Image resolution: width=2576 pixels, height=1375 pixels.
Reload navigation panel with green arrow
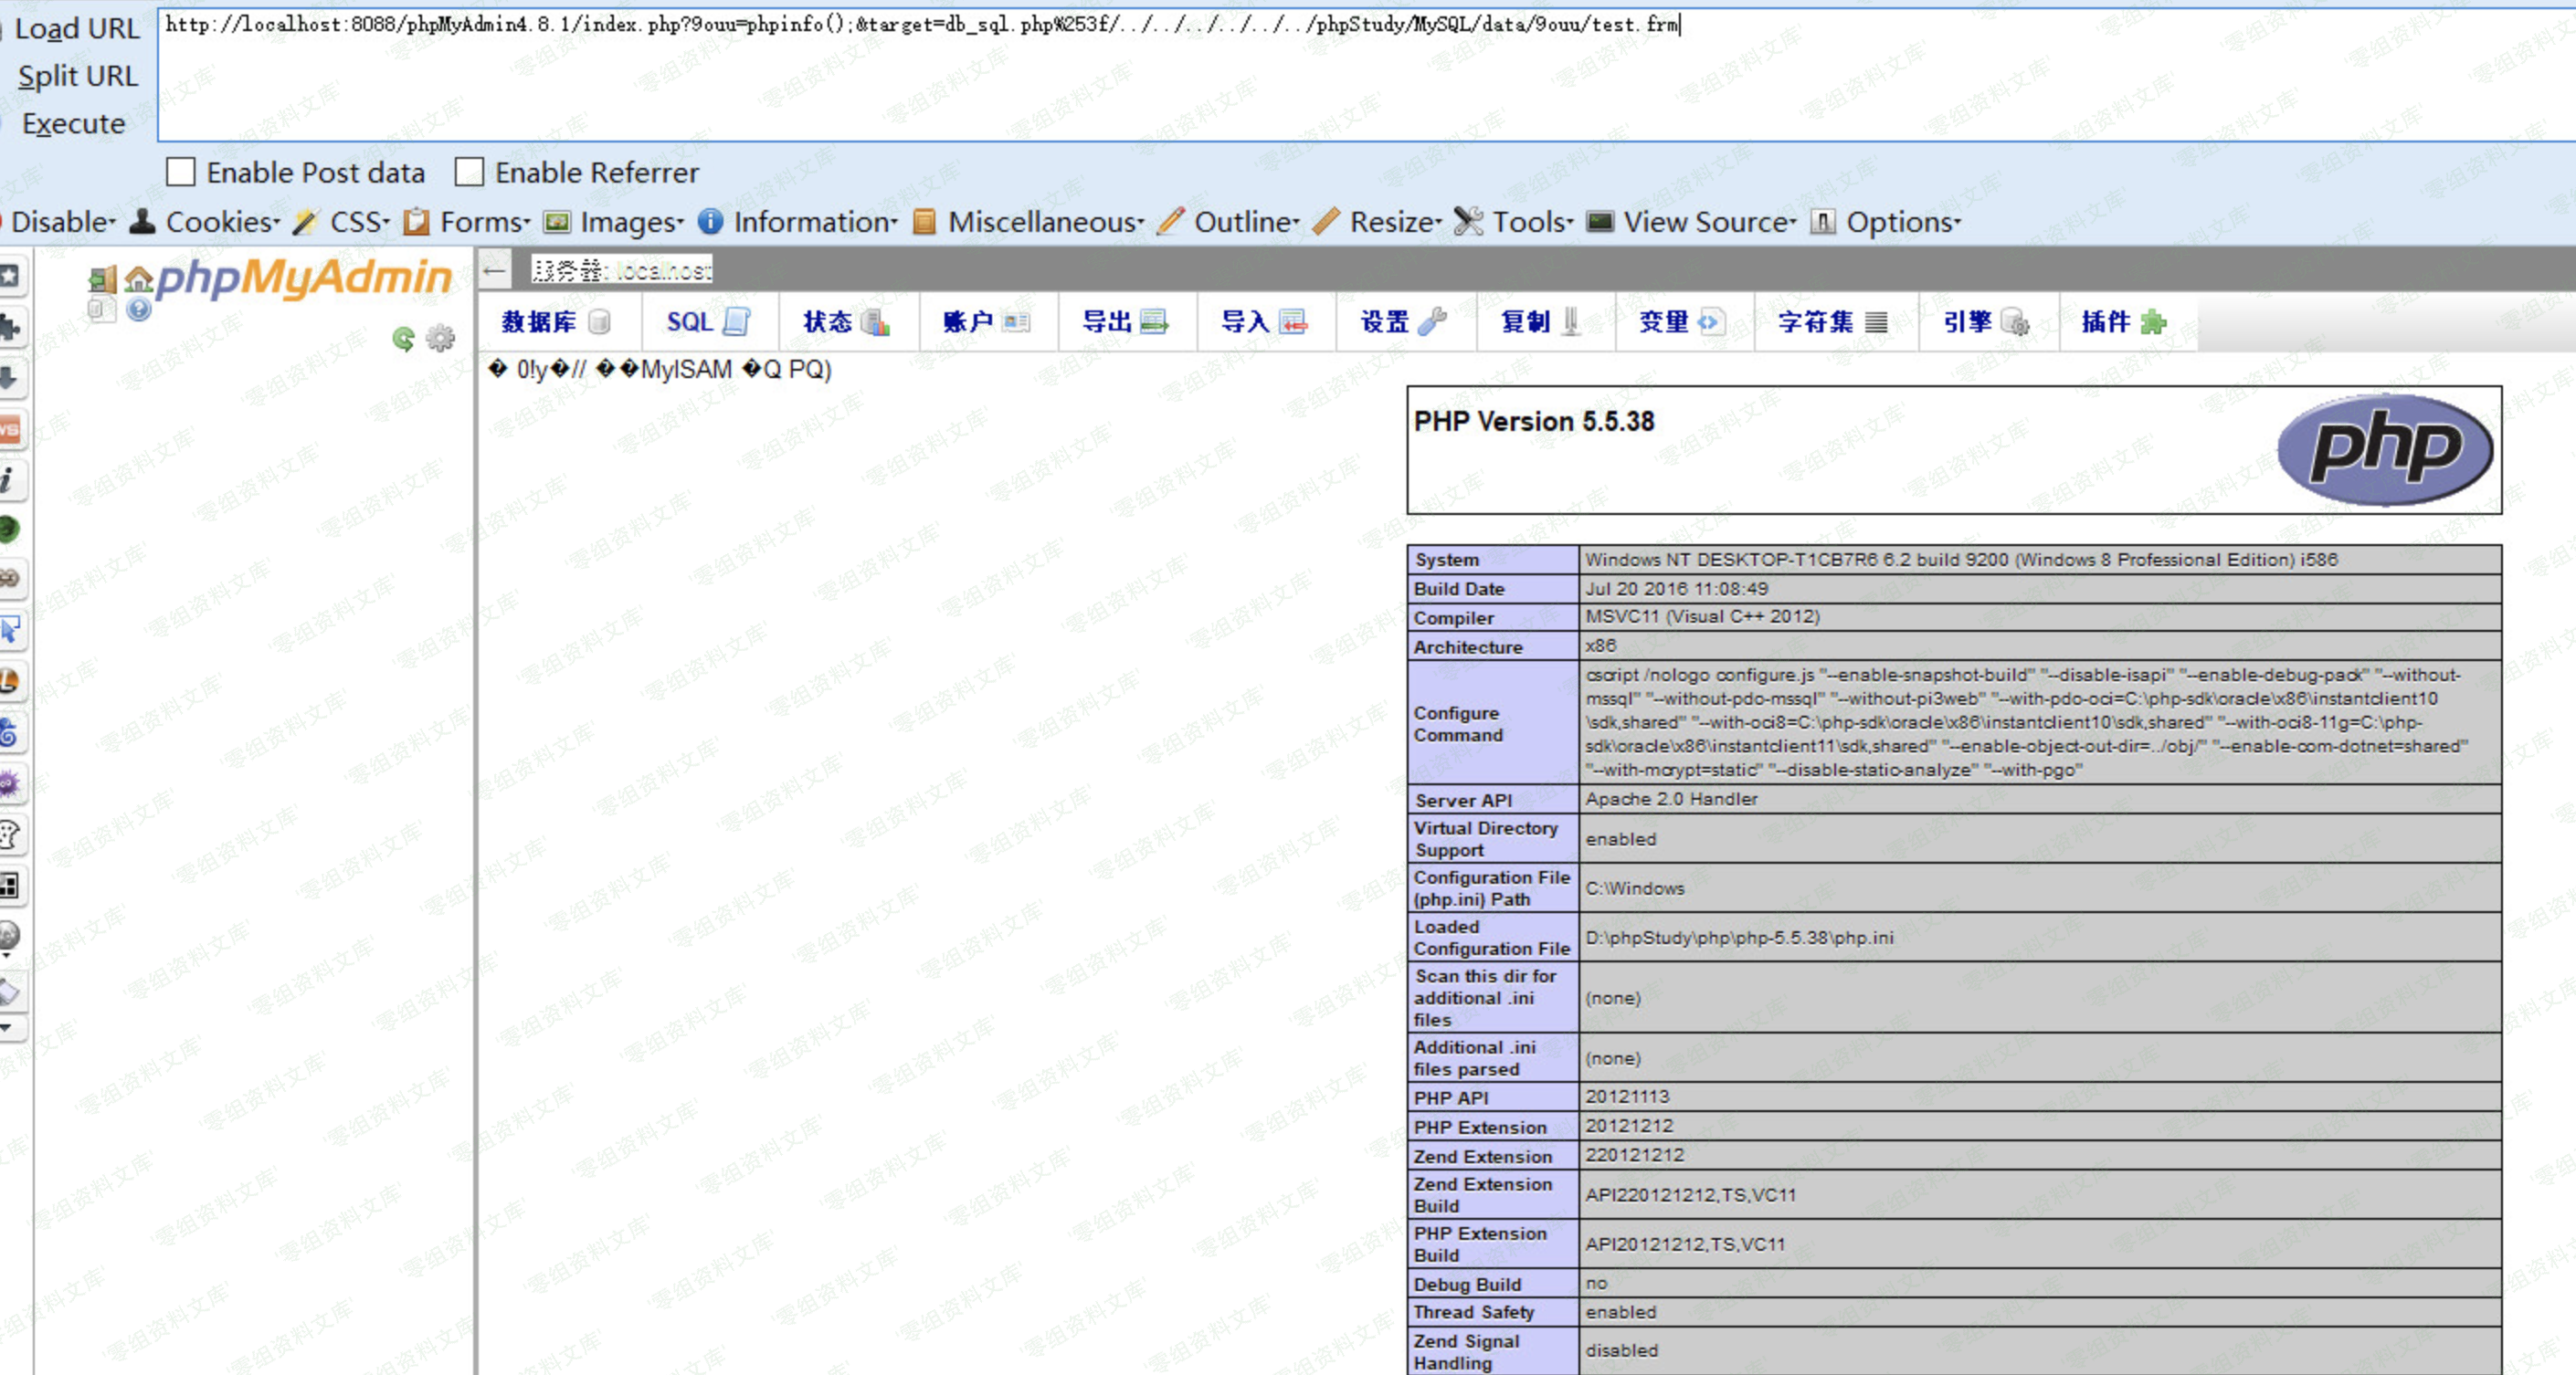point(403,339)
